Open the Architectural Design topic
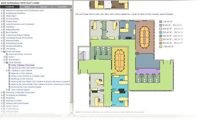 coord(14,43)
